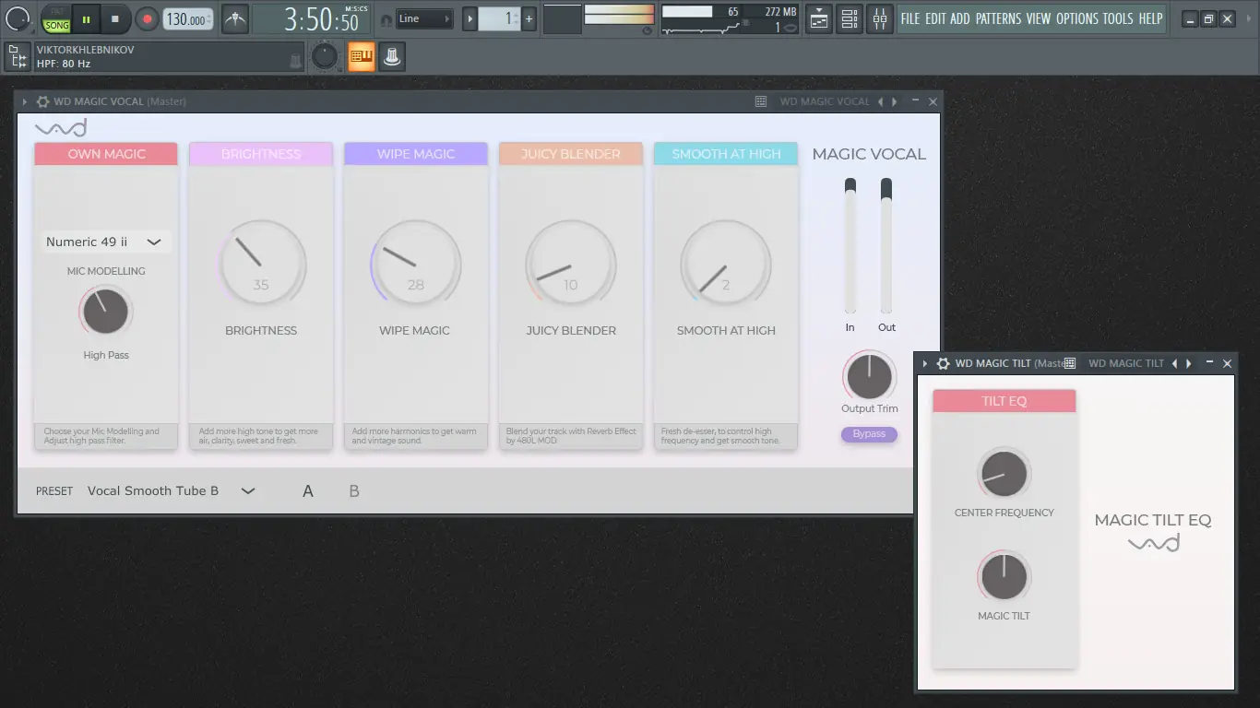
Task: Click the browser tree icon
Action: tap(18, 57)
